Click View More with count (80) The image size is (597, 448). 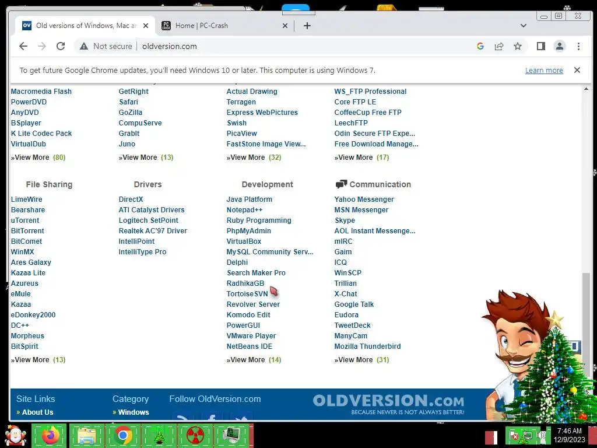click(x=38, y=157)
